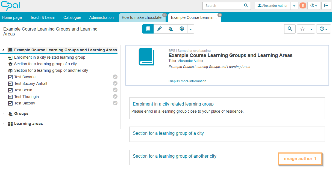Mark course as favourite with star icon
This screenshot has width=332, height=171.
pos(302,29)
